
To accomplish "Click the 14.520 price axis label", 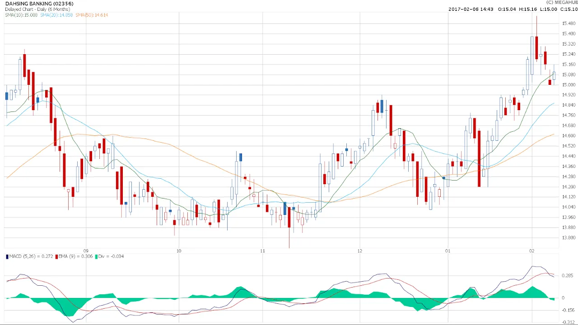I will pyautogui.click(x=569, y=146).
